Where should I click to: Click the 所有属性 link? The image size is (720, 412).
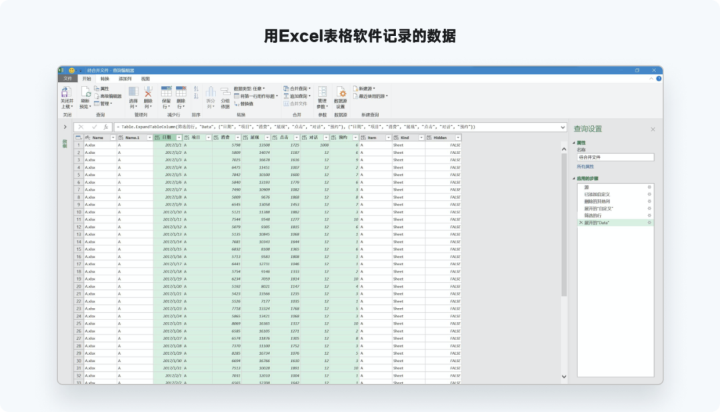click(x=584, y=166)
